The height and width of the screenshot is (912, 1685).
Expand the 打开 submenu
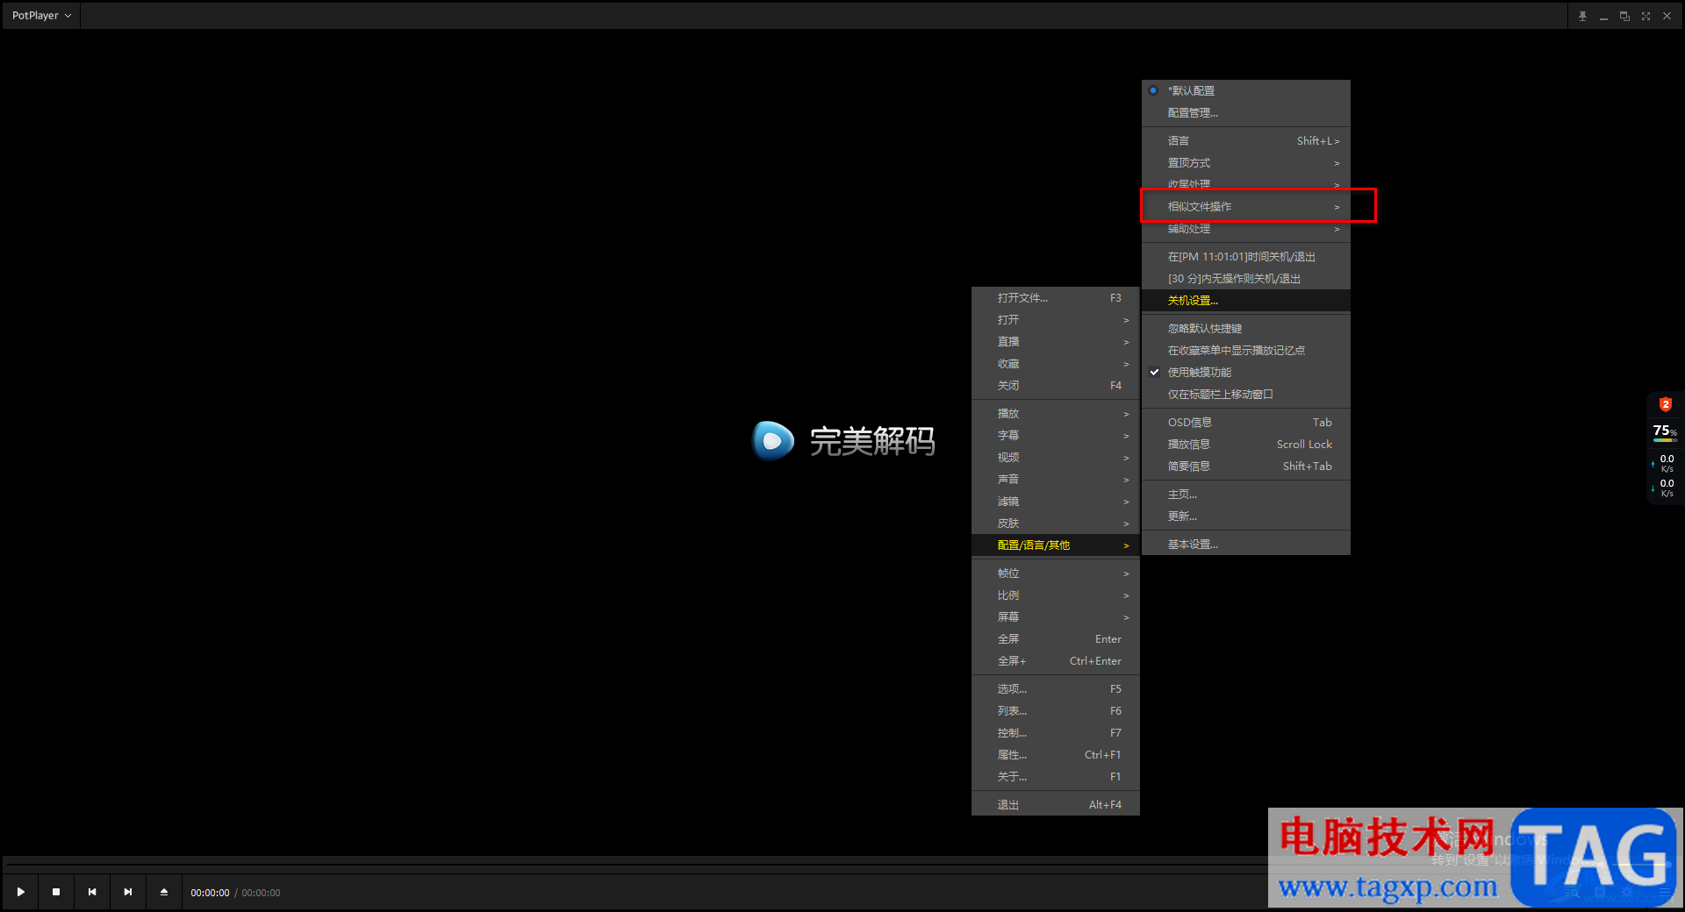click(1056, 320)
